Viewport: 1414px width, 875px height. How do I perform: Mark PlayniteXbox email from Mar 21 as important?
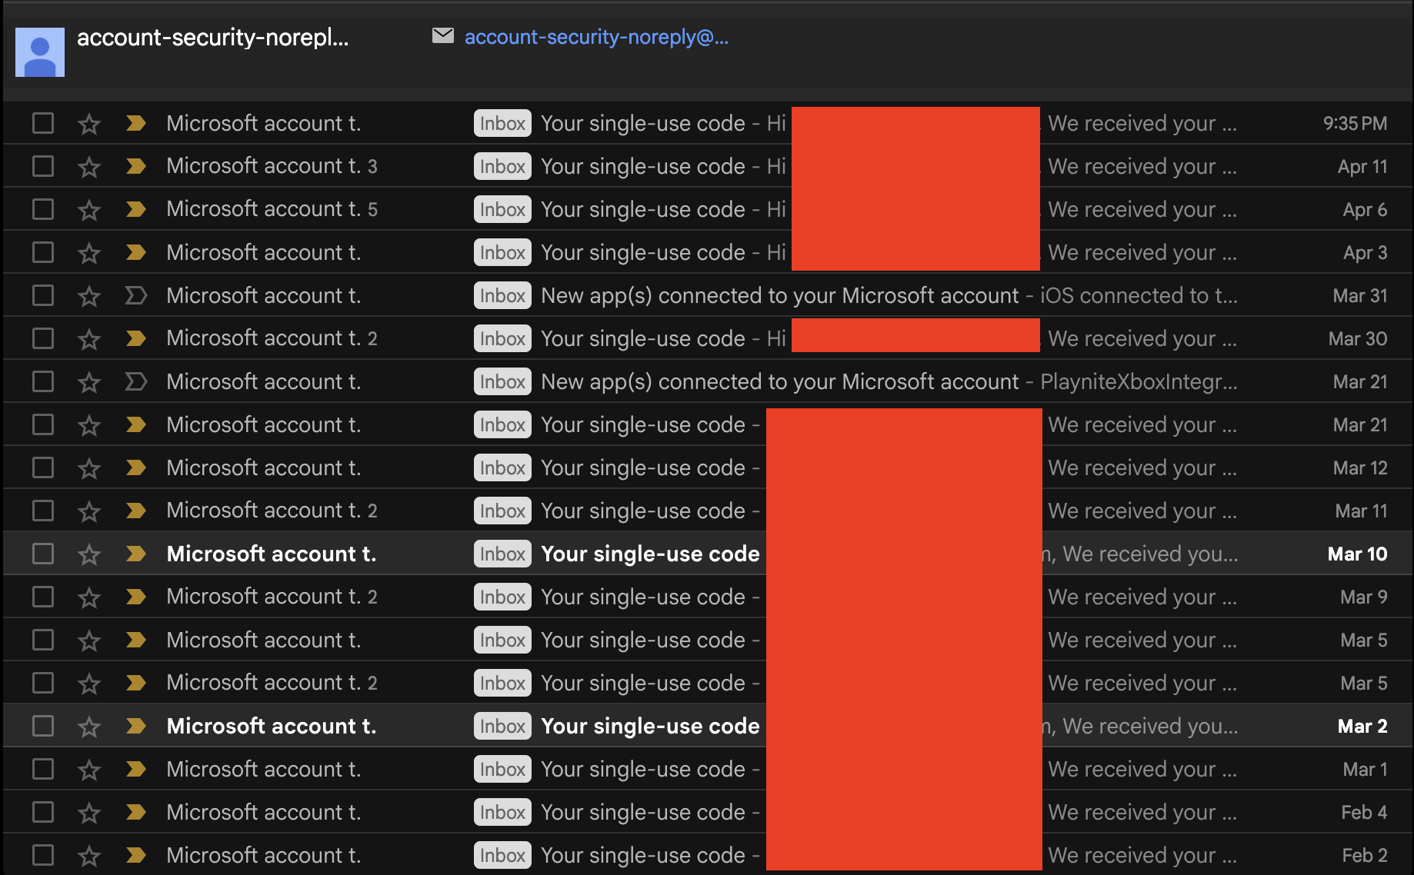point(136,382)
